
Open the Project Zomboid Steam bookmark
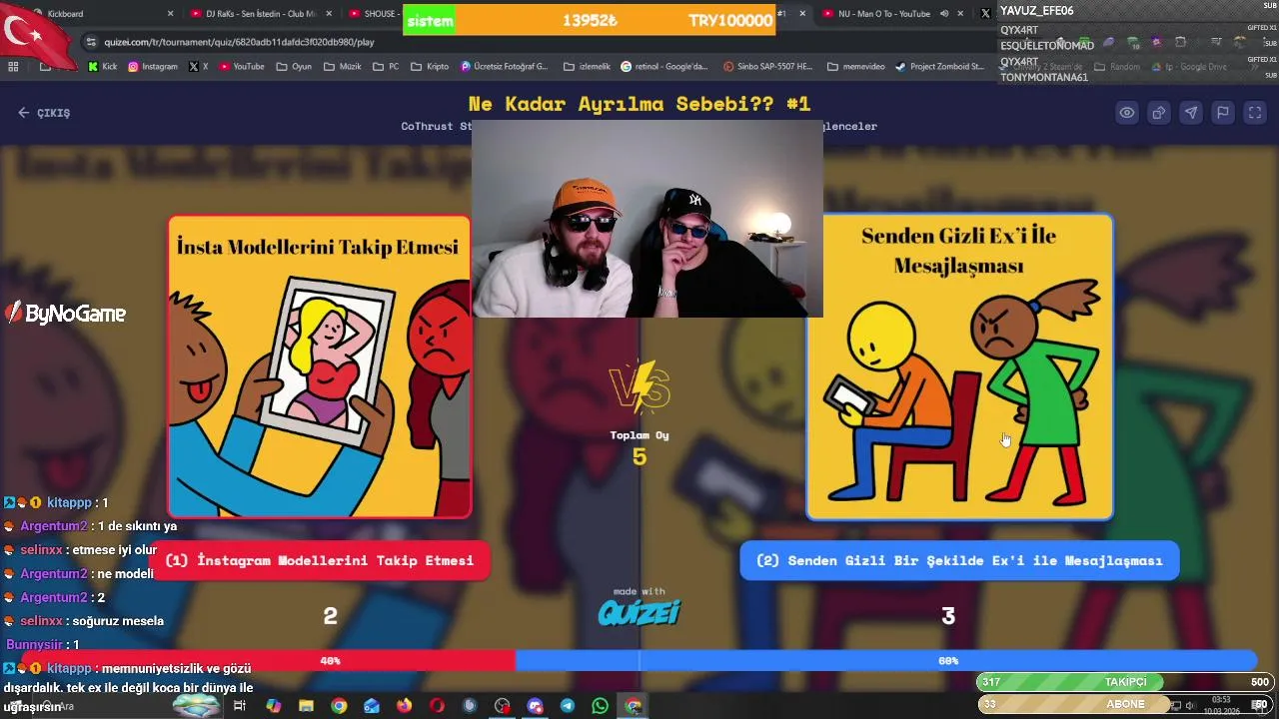click(940, 67)
